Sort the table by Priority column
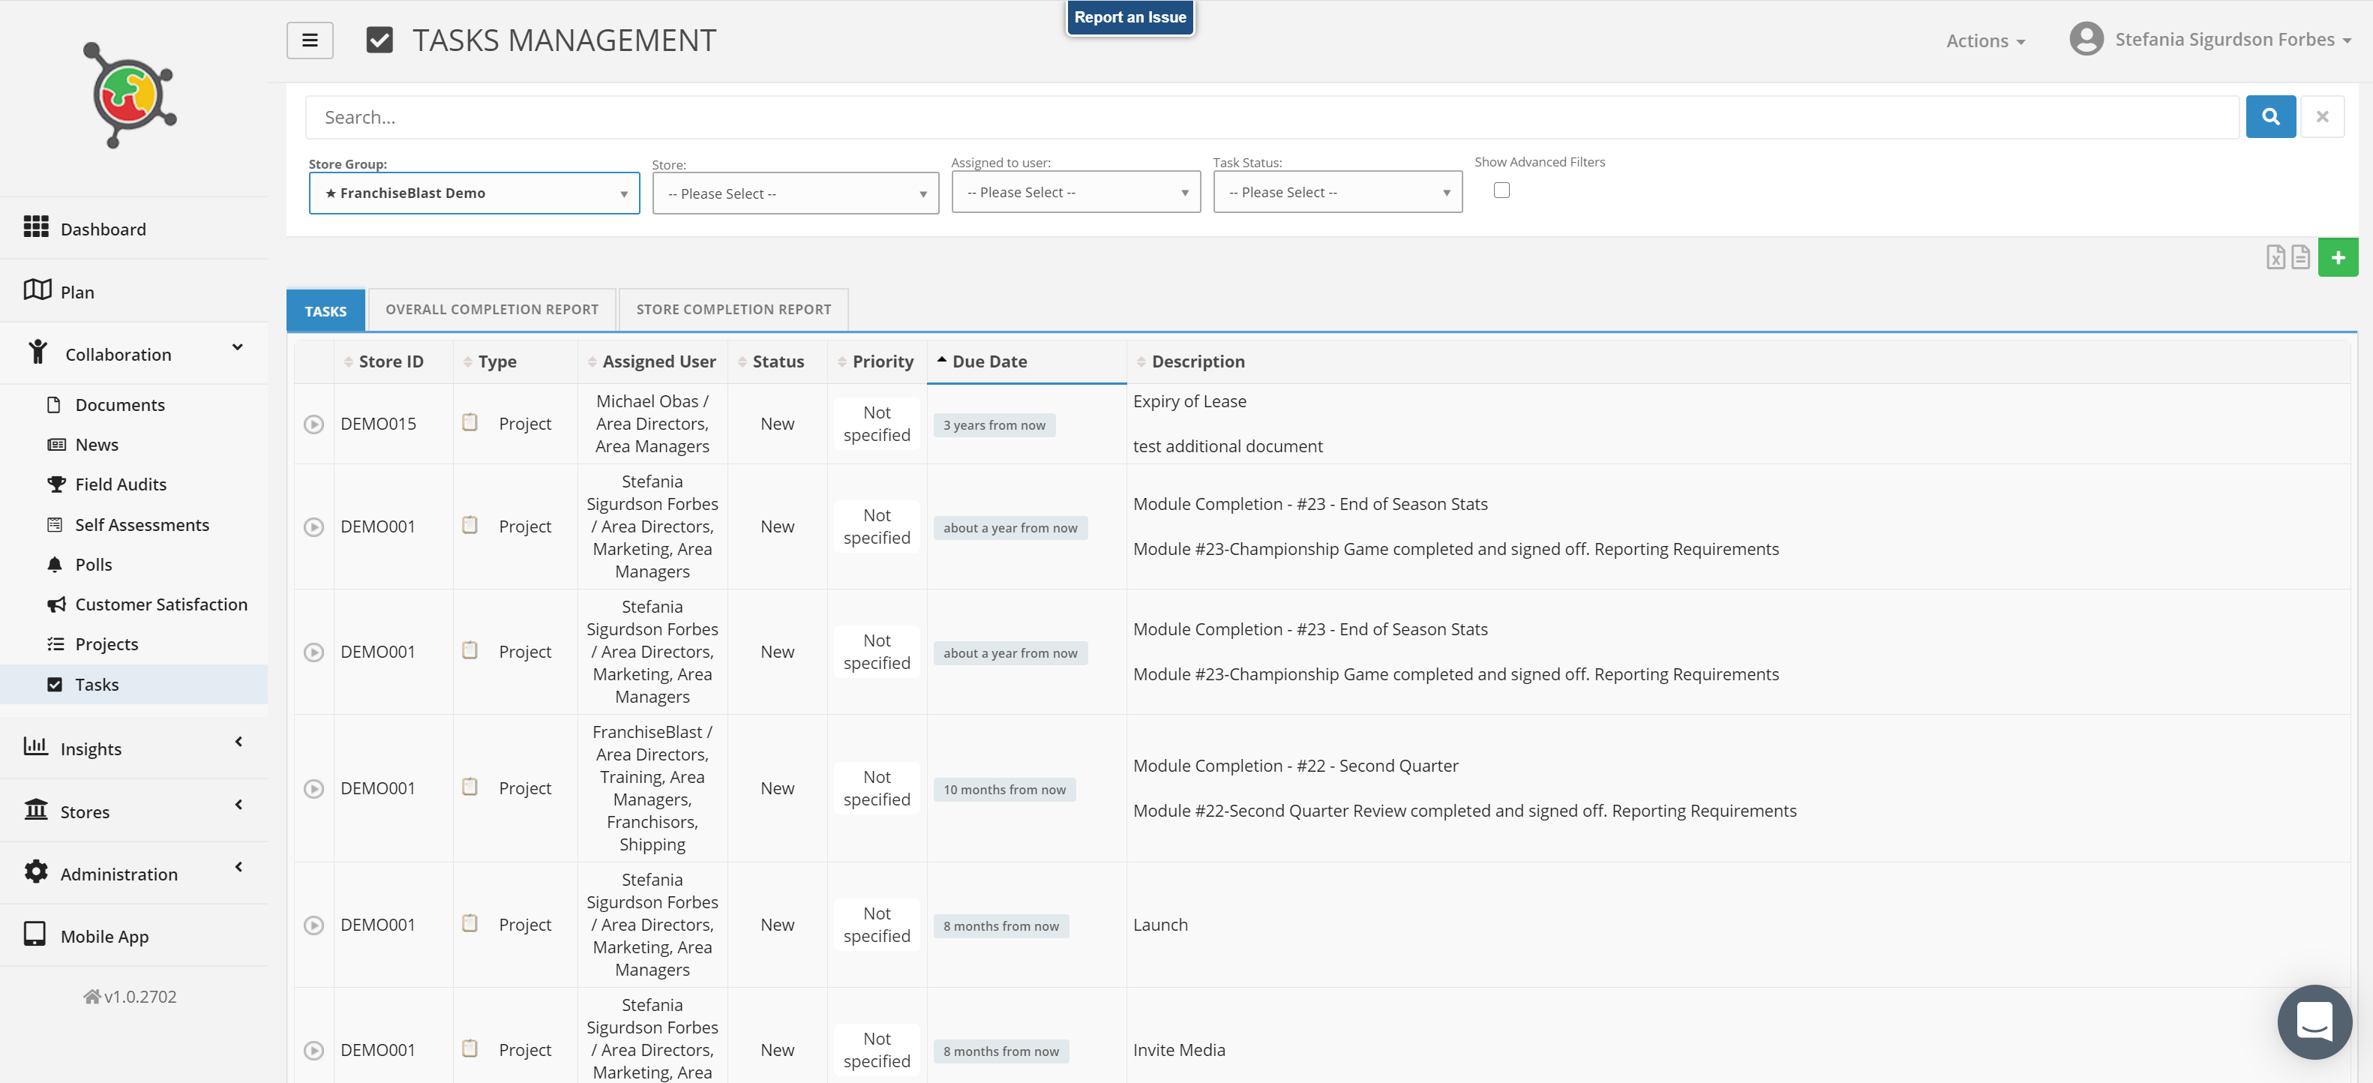 click(x=881, y=362)
